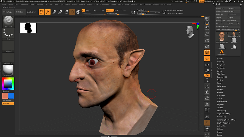The height and width of the screenshot is (137, 244).
Task: Open the Texture Off selector
Action: tap(8, 58)
